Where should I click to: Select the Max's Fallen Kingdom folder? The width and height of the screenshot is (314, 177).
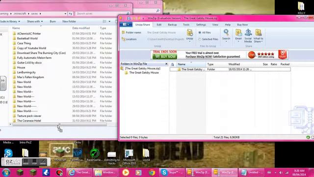pyautogui.click(x=30, y=77)
